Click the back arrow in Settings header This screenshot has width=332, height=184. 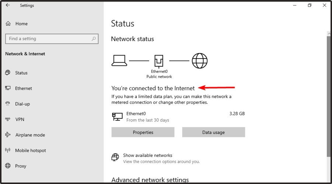pyautogui.click(x=8, y=5)
